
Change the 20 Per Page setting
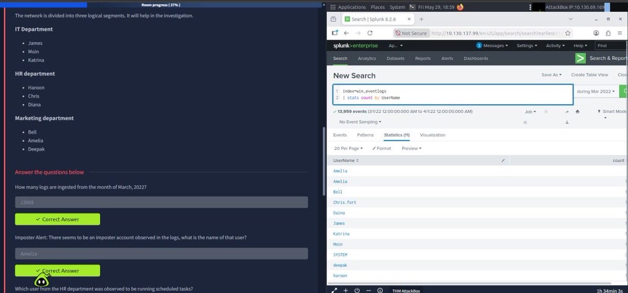pyautogui.click(x=349, y=148)
